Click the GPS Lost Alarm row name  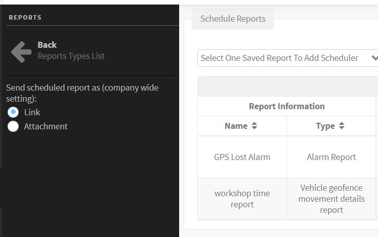242,157
